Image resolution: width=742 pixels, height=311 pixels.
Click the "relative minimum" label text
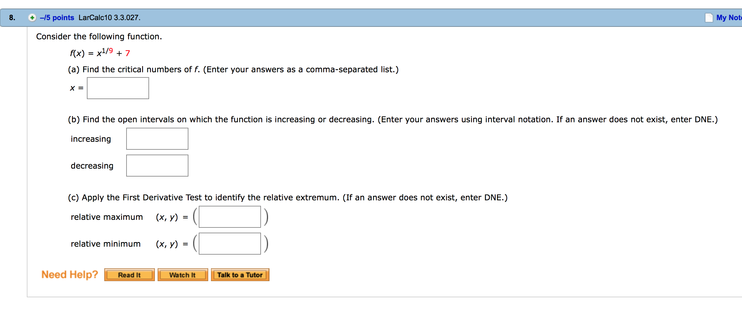pyautogui.click(x=106, y=244)
